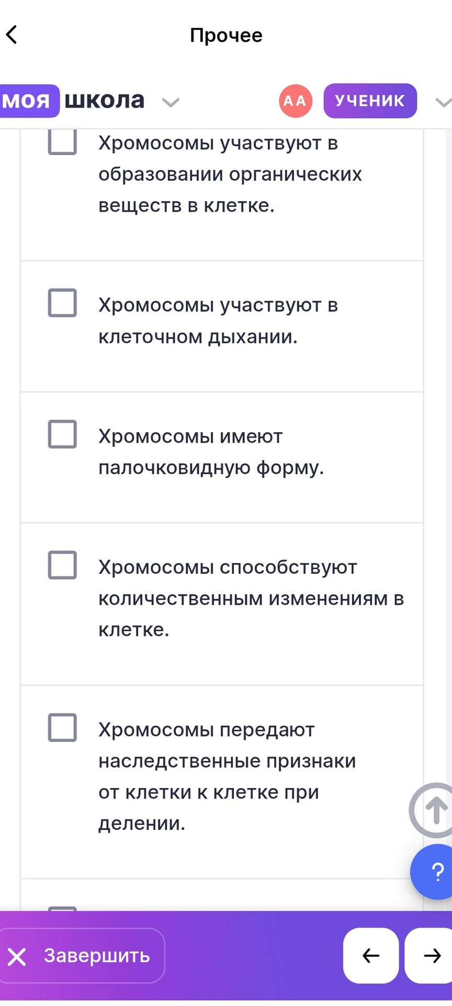The image size is (452, 1006).
Task: Expand the dropdown next to 'школа' logo
Action: coord(171,102)
